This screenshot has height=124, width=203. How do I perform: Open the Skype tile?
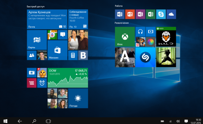(160, 14)
